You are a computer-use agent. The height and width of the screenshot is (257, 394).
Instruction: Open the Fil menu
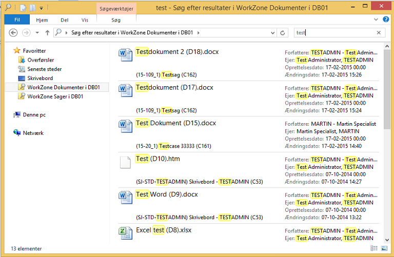[17, 19]
